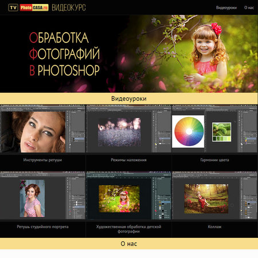This screenshot has width=258, height=258.
Task: Open the Ретушь студийного портрета thumbnail
Action: (42, 196)
